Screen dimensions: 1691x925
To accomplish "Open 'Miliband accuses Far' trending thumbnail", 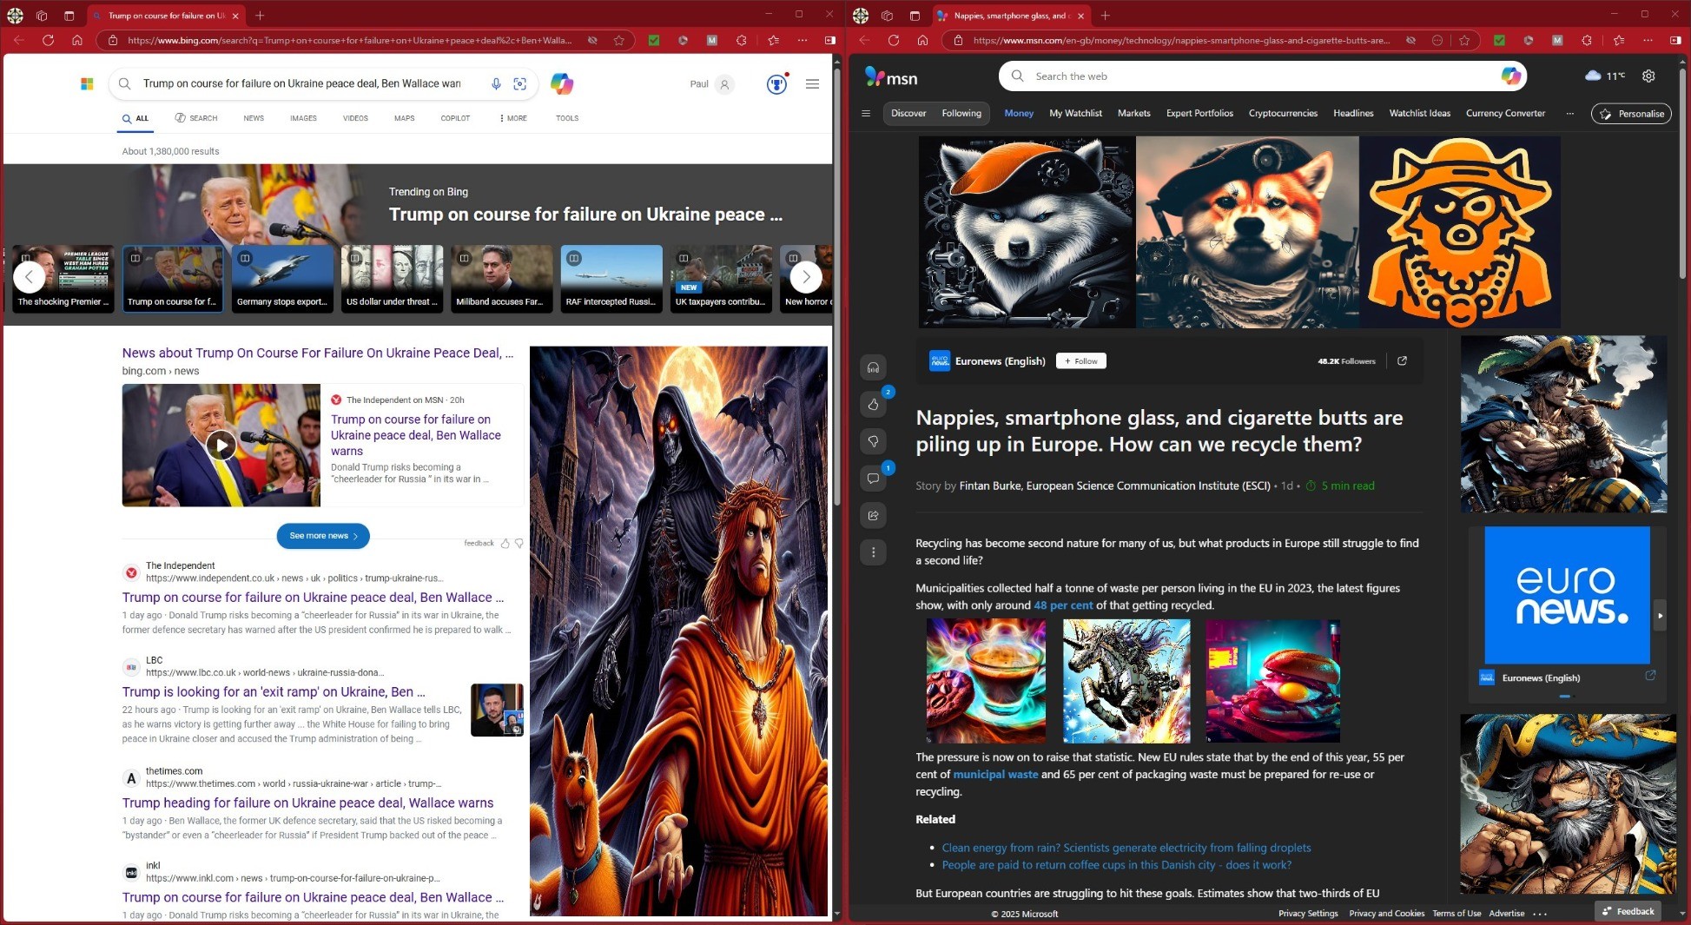I will [502, 278].
